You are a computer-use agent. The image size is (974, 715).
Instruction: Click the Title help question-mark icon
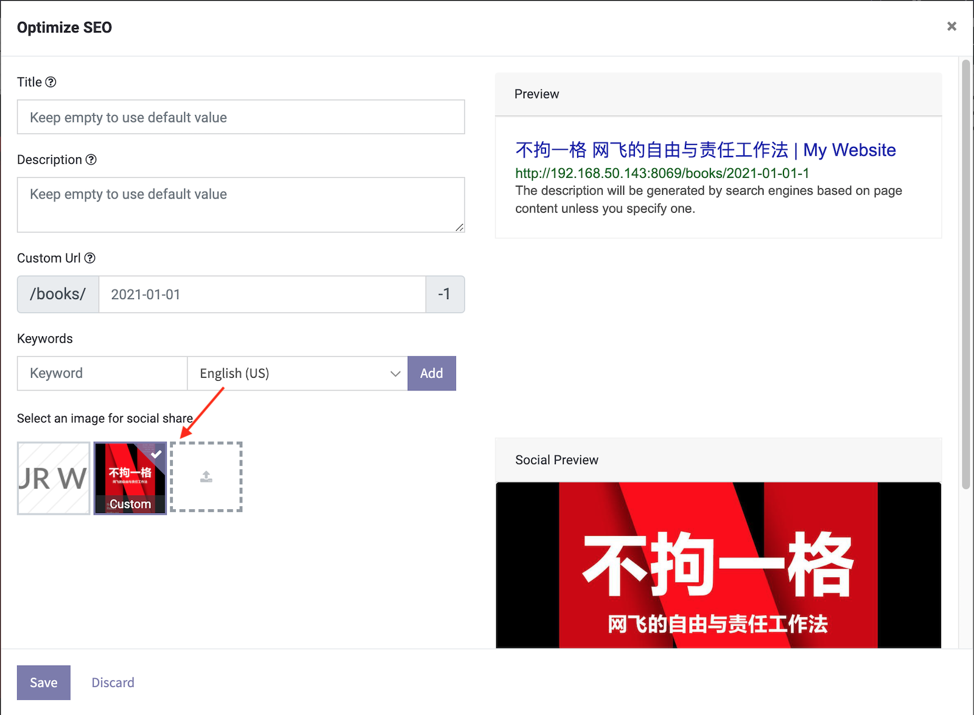pos(51,82)
